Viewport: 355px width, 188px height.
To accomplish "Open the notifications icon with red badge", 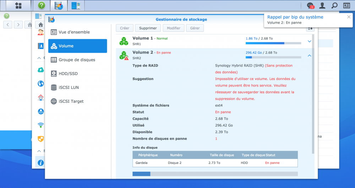I will tap(310, 6).
